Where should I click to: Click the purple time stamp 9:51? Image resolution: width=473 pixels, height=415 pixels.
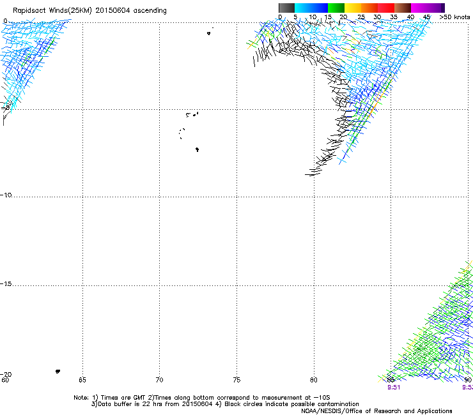(394, 388)
